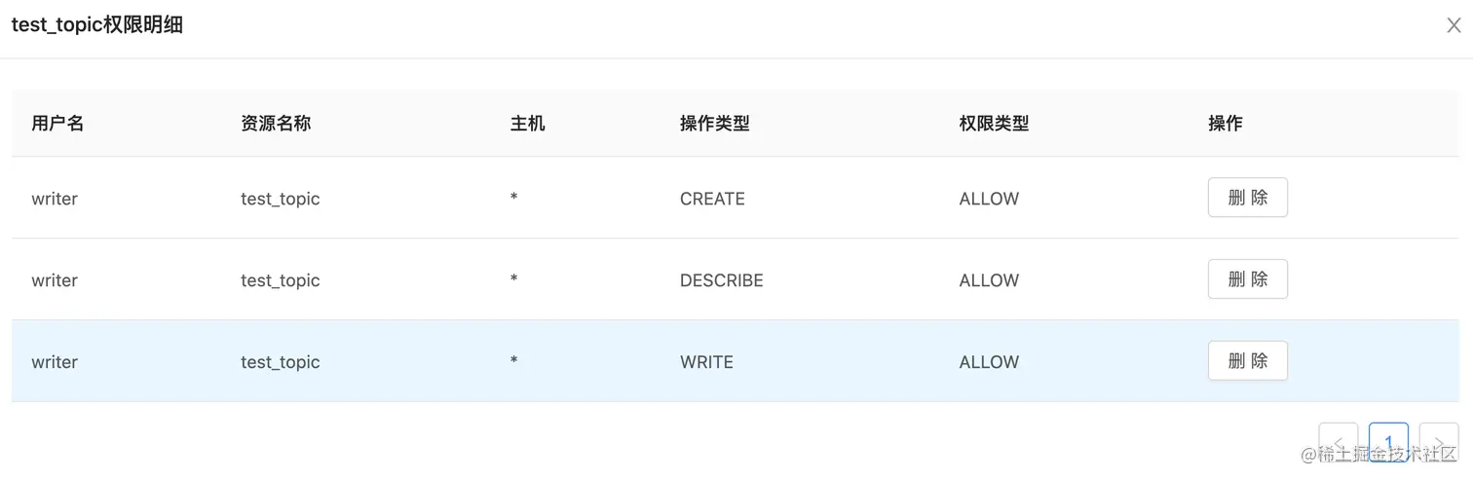Delete the DESCRIBE permission row
This screenshot has height=480, width=1473.
pos(1247,279)
